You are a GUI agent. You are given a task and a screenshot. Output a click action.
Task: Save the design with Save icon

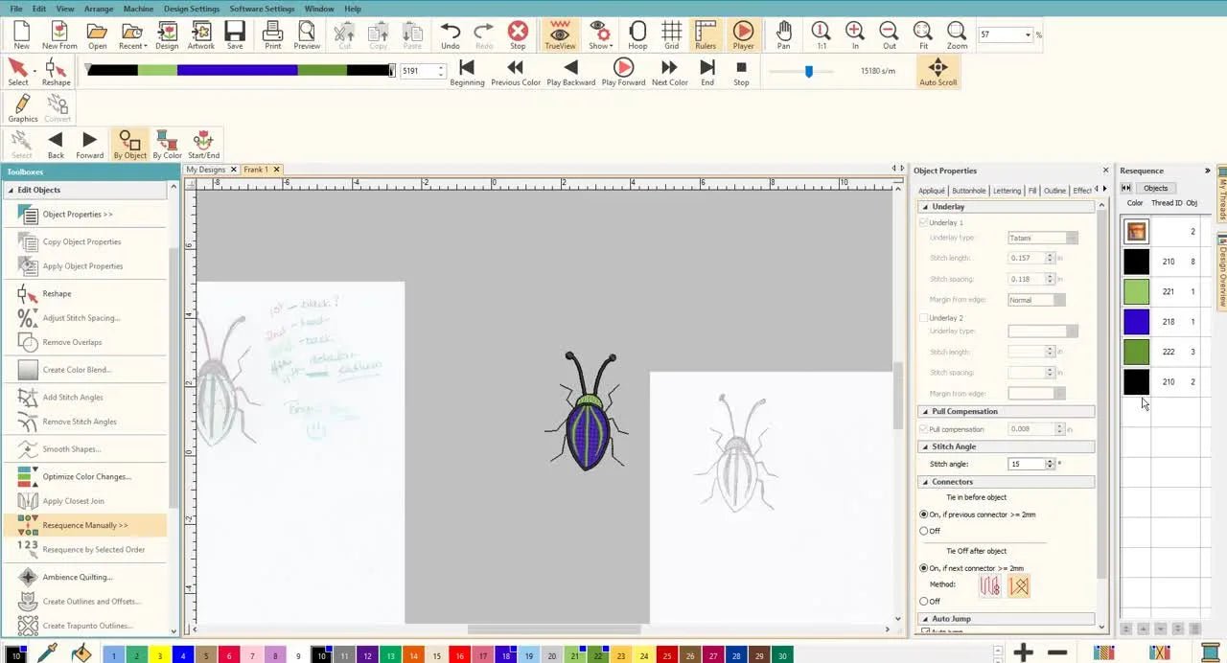click(x=235, y=35)
